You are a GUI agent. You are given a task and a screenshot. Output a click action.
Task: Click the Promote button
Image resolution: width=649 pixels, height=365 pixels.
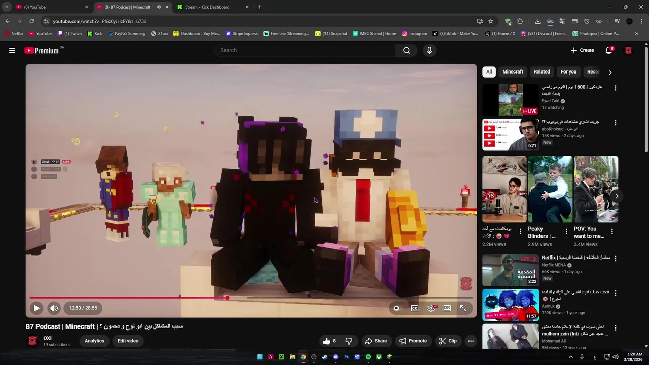[x=412, y=341]
